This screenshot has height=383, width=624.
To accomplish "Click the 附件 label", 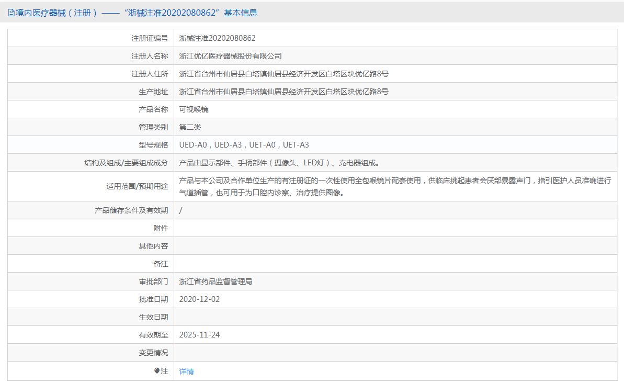I will click(x=161, y=228).
